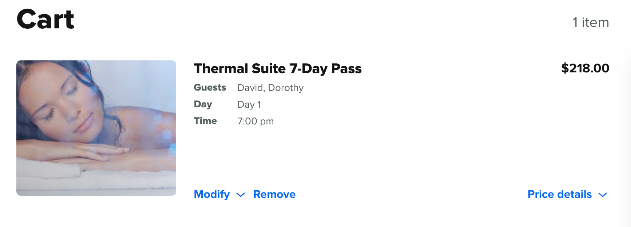Click the Day 1 value
Screen dimensions: 631x227
[x=249, y=104]
